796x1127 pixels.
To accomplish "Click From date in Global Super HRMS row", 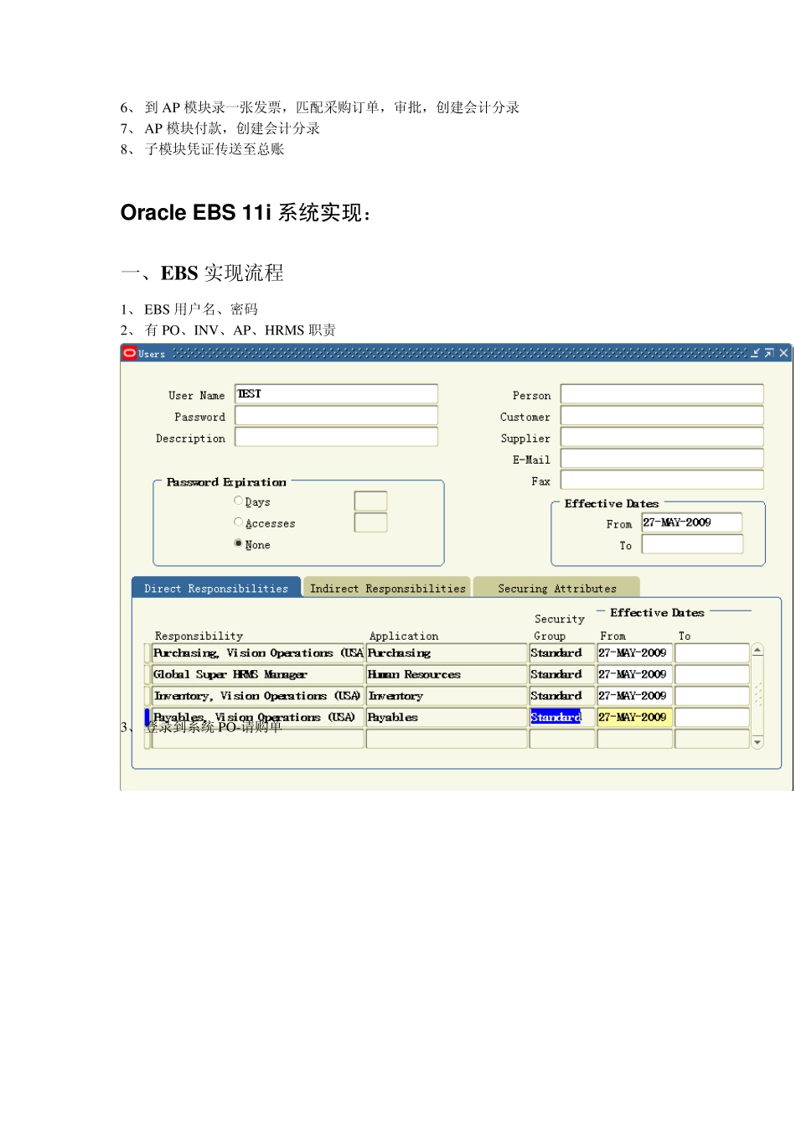I will point(635,674).
